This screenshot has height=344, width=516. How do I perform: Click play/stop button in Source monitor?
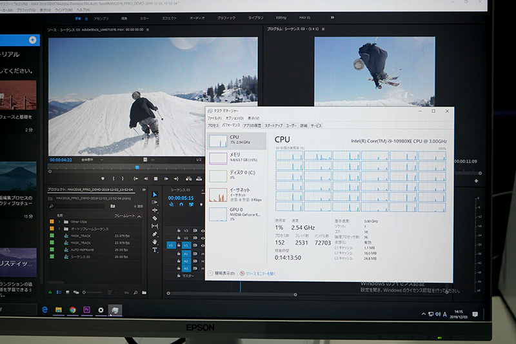pos(155,178)
